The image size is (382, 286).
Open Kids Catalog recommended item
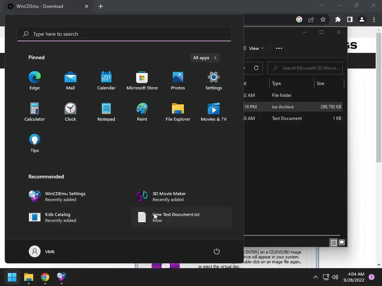[74, 217]
